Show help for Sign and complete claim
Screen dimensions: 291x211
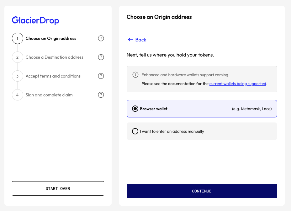101,95
